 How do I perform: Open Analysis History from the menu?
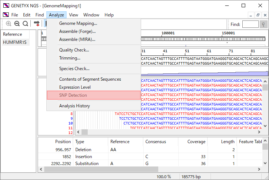tap(94, 106)
